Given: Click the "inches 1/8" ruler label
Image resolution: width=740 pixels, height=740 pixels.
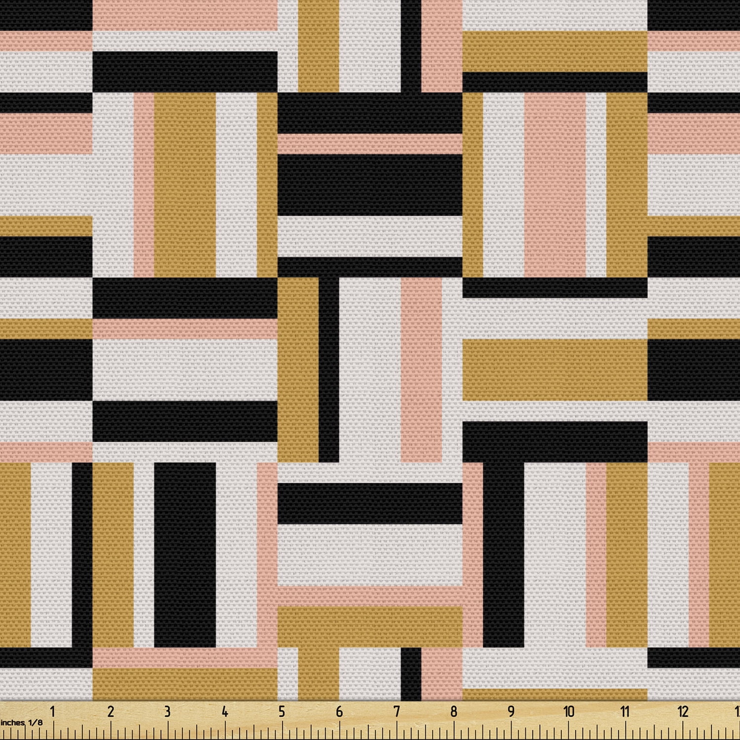Looking at the screenshot, I should click(x=21, y=723).
